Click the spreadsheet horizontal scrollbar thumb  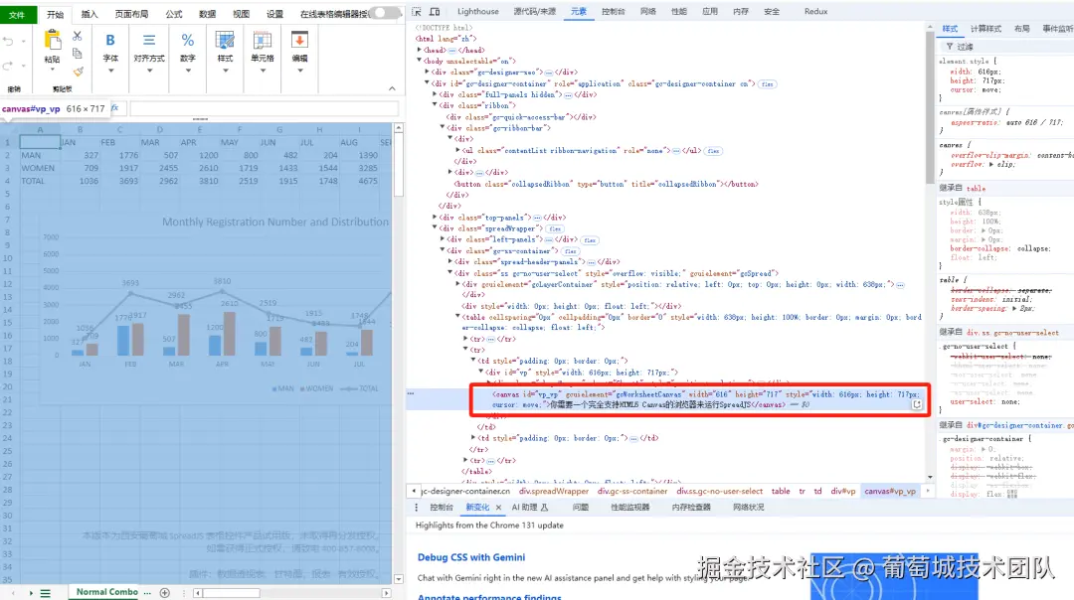[x=230, y=593]
